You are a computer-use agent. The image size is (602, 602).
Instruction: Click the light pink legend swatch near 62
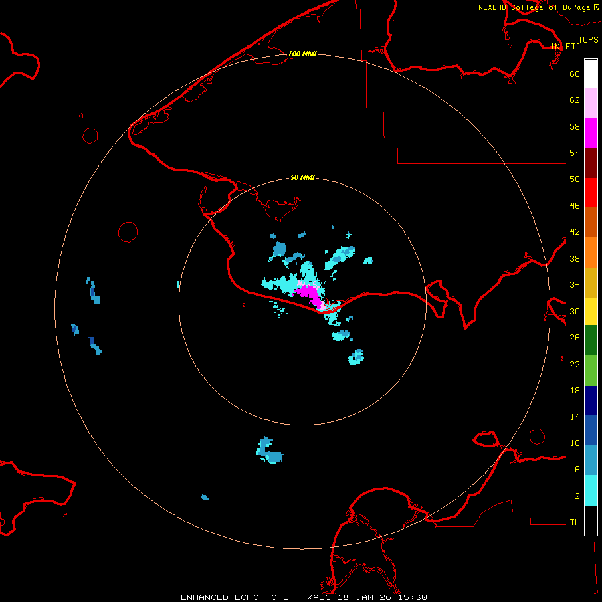591,103
